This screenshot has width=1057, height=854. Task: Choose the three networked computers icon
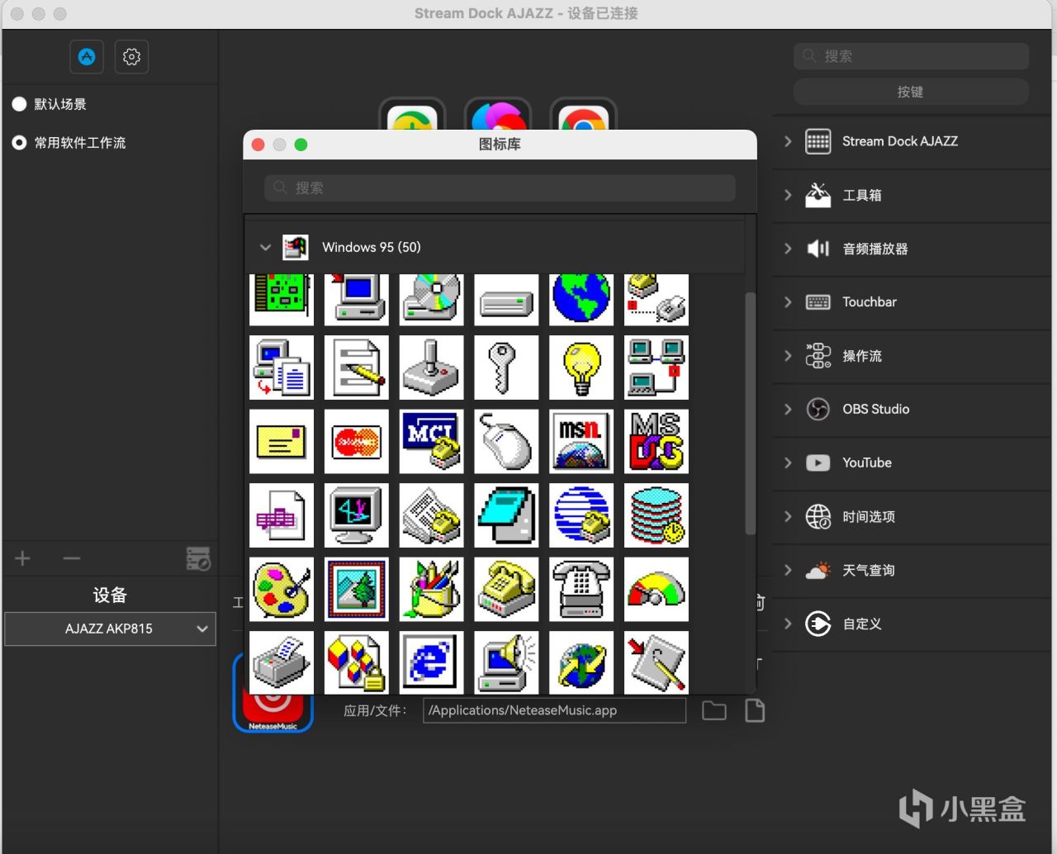pos(656,368)
